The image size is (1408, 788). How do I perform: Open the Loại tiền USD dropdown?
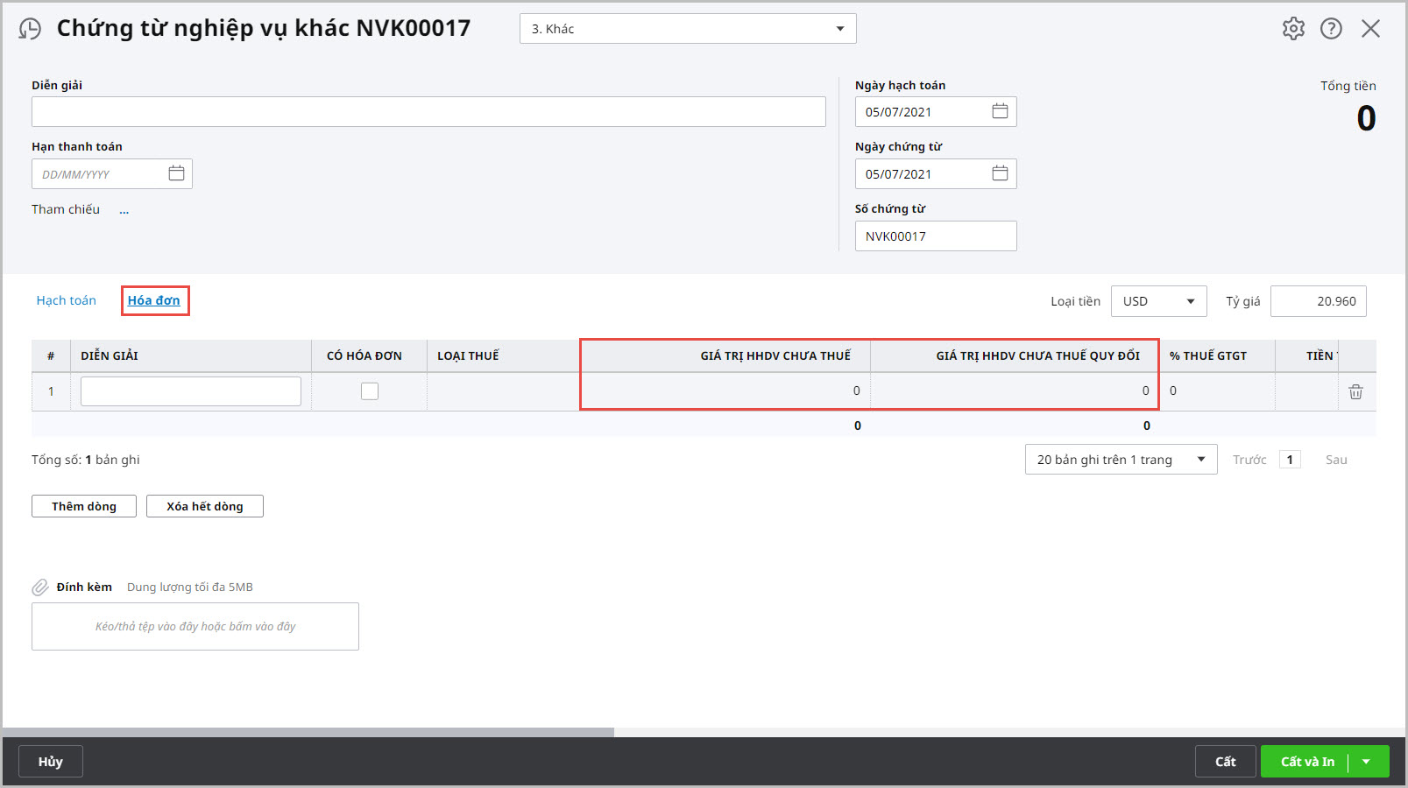pos(1190,301)
